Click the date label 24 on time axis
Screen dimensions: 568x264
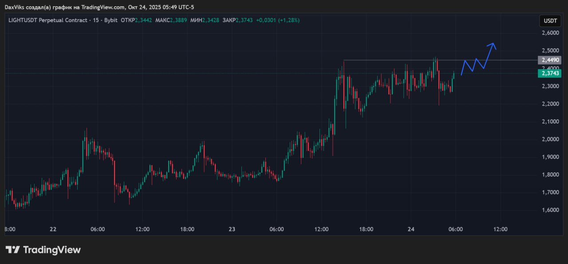click(411, 229)
